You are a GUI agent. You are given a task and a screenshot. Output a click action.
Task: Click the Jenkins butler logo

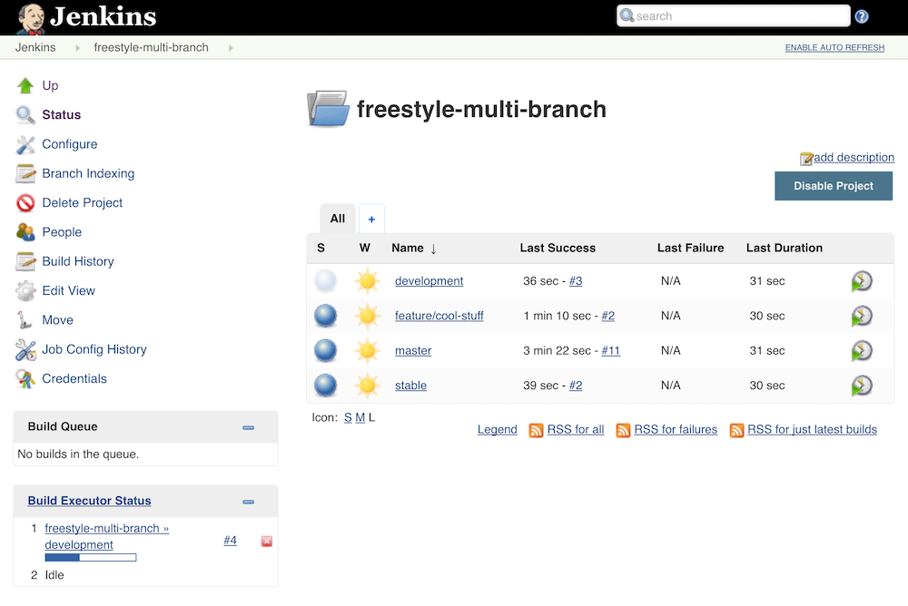(x=31, y=18)
